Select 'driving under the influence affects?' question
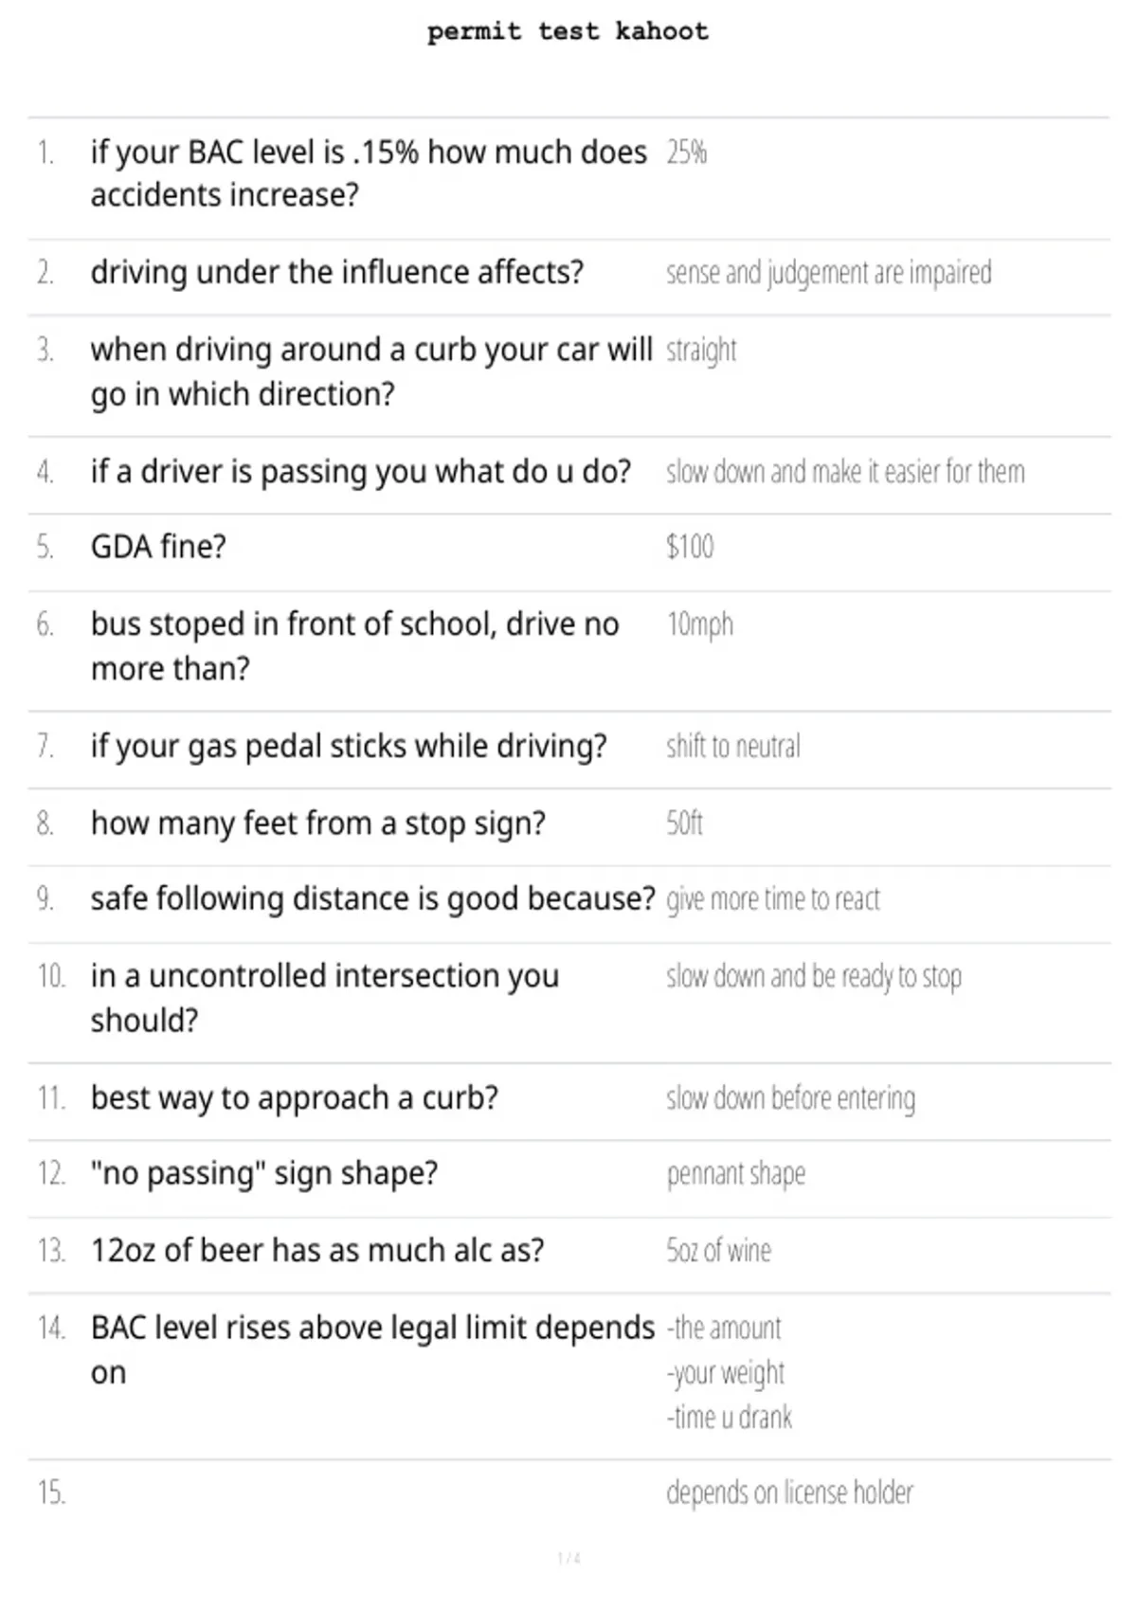The height and width of the screenshot is (1611, 1137). (337, 273)
